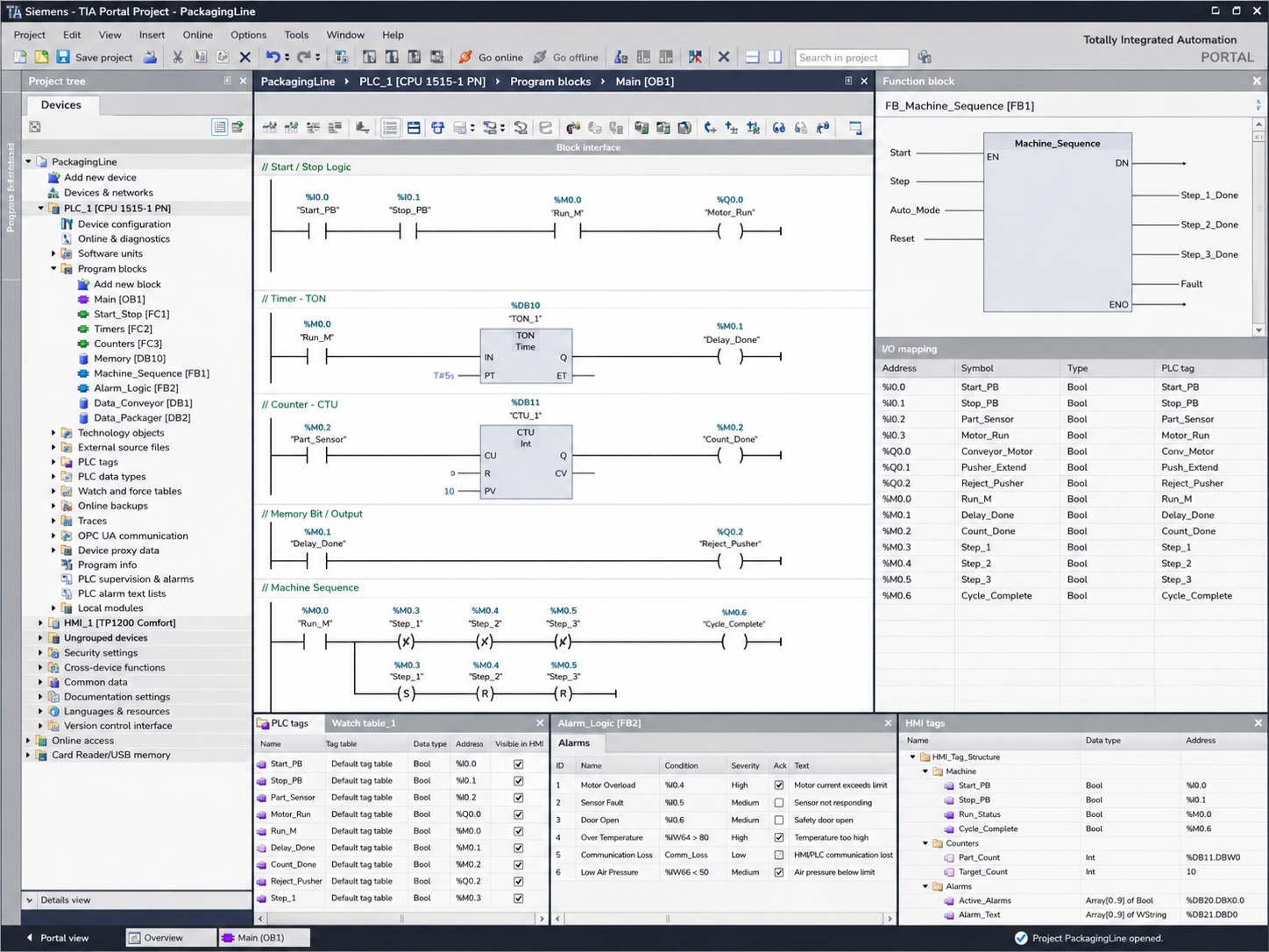The height and width of the screenshot is (952, 1269).
Task: Toggle Visible in HMI for Reject_Pusher
Action: 519,881
